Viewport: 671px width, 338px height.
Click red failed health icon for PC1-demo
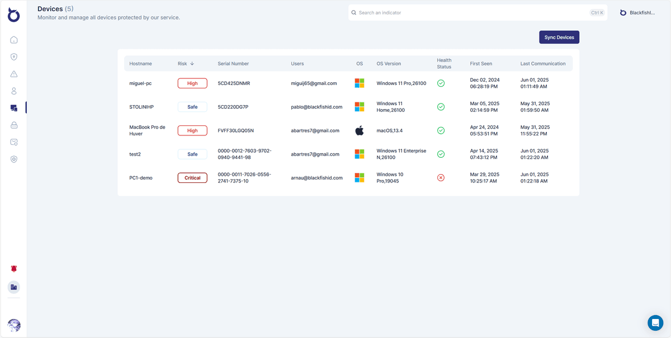coord(441,177)
